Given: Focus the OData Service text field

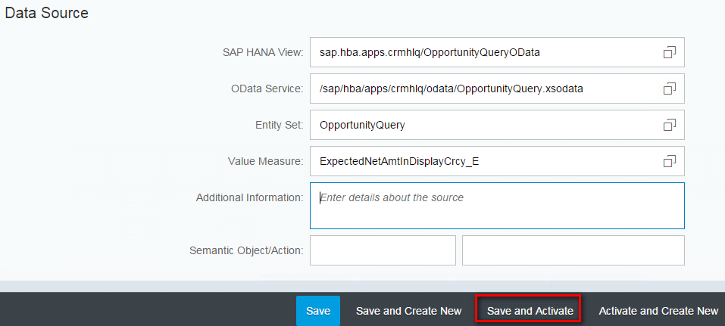Looking at the screenshot, I should coord(497,88).
